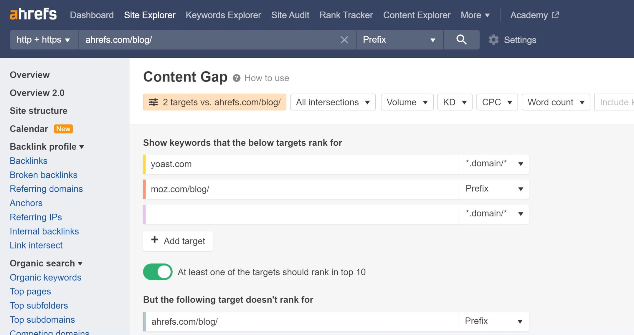Open the KD filter dropdown
634x335 pixels.
(x=455, y=102)
